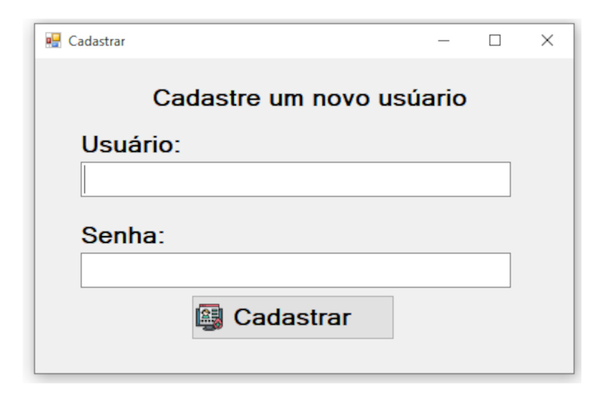
Task: Focus the Senha password field
Action: [x=295, y=270]
